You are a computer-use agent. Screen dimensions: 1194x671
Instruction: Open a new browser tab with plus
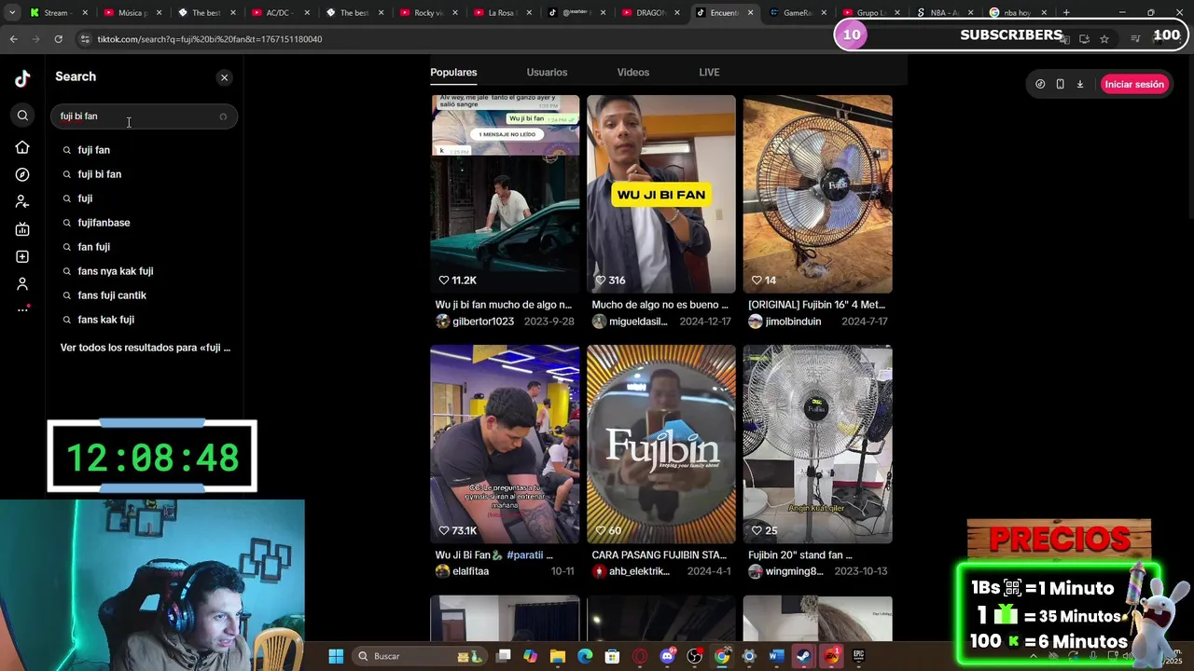click(1066, 13)
